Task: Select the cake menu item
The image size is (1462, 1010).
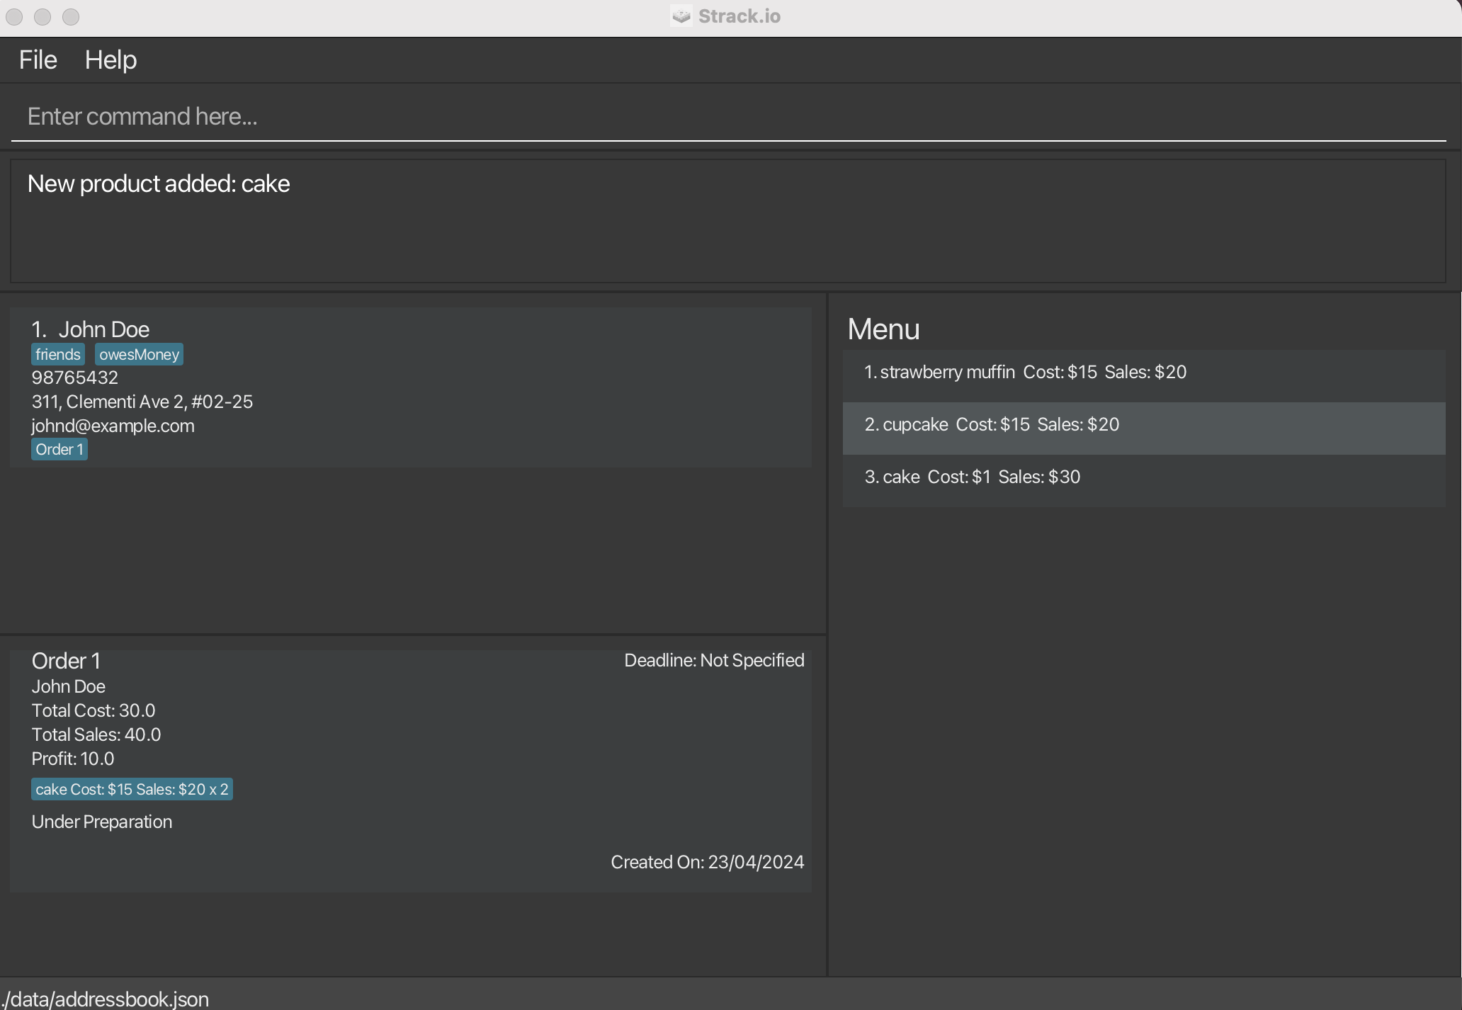Action: tap(1143, 477)
